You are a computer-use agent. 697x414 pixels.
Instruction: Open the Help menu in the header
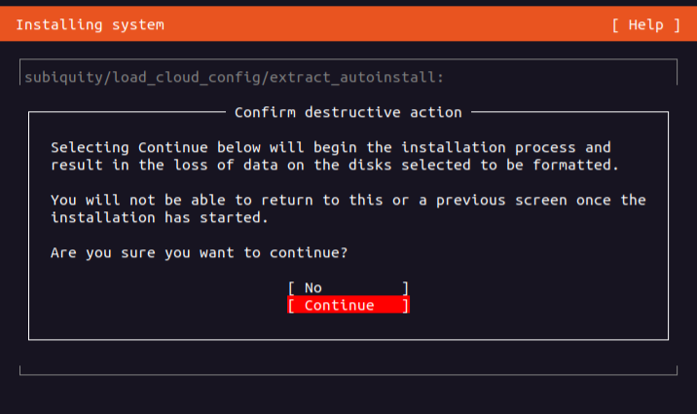tap(646, 23)
